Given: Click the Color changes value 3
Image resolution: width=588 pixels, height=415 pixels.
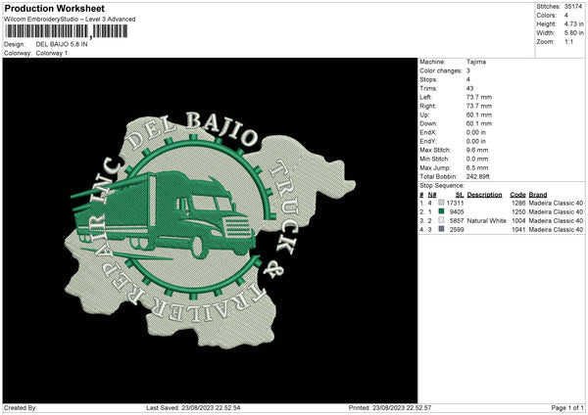Looking at the screenshot, I should coord(468,70).
